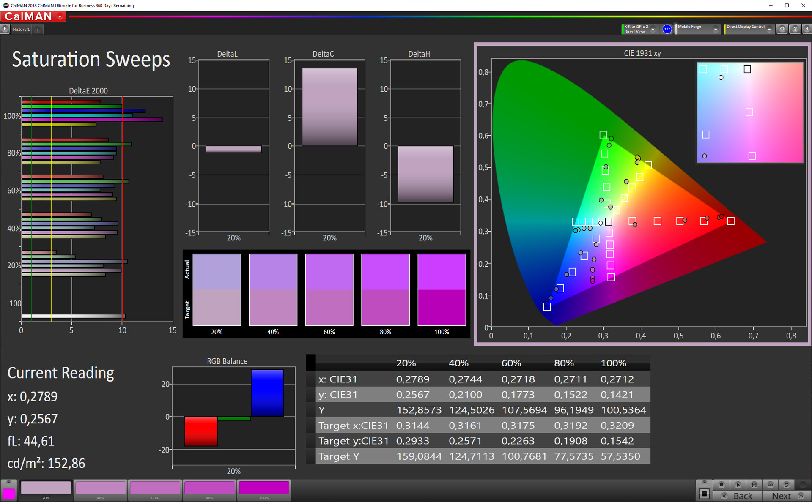Switch to the History 1 tab

click(x=21, y=29)
